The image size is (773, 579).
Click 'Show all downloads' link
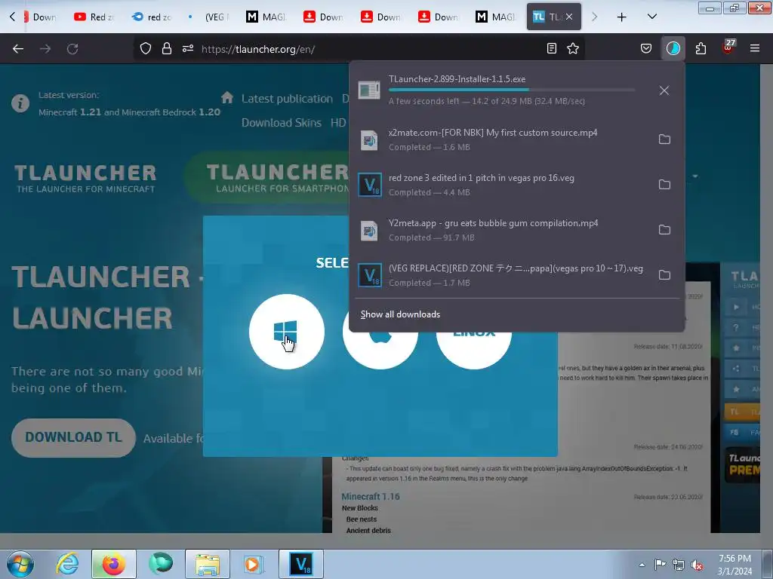tap(400, 314)
